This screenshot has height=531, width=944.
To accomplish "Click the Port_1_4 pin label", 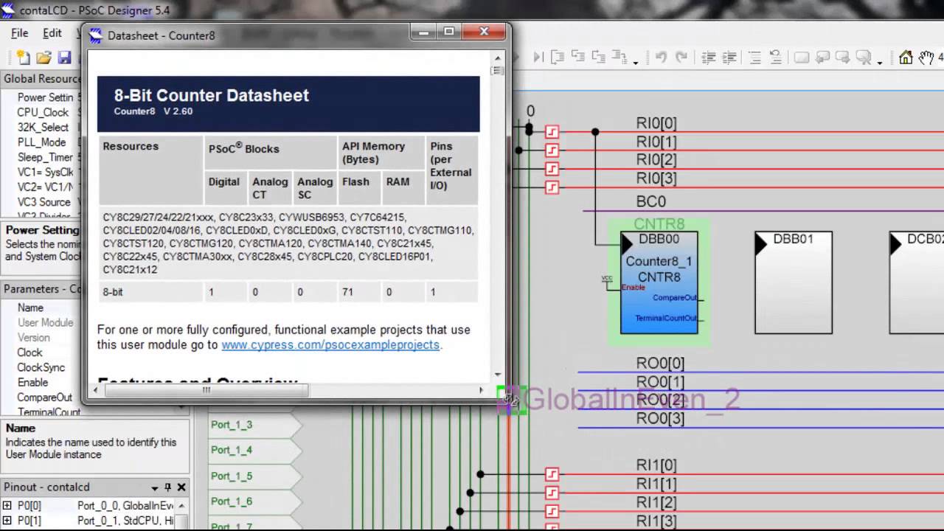I will click(x=232, y=450).
